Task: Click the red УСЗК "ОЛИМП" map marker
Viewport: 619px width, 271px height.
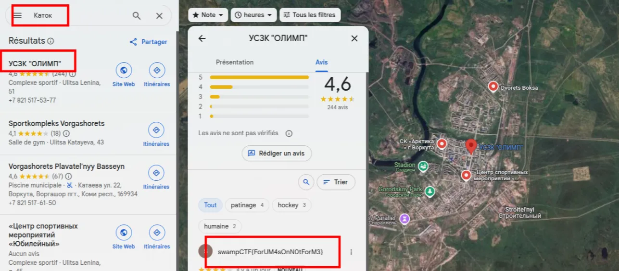Action: tap(471, 146)
